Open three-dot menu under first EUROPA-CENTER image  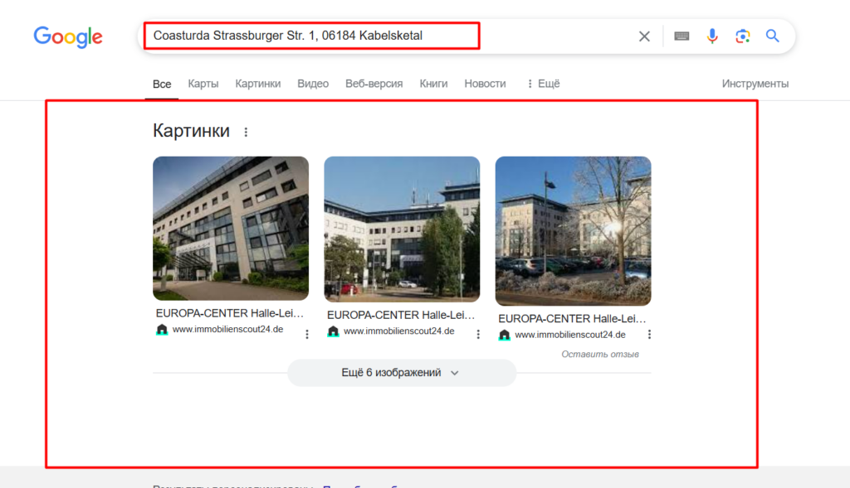click(307, 335)
